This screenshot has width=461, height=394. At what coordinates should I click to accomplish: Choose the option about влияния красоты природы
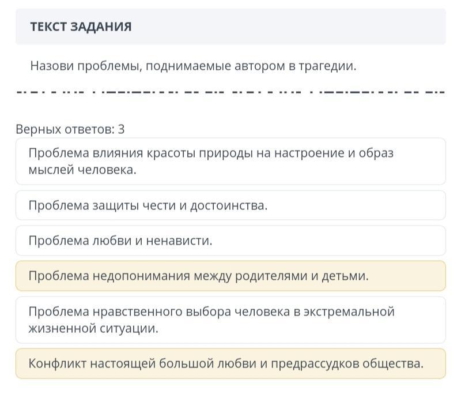(x=231, y=162)
